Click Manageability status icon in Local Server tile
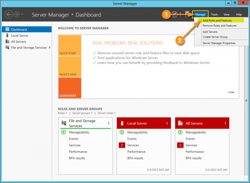 click(x=122, y=132)
